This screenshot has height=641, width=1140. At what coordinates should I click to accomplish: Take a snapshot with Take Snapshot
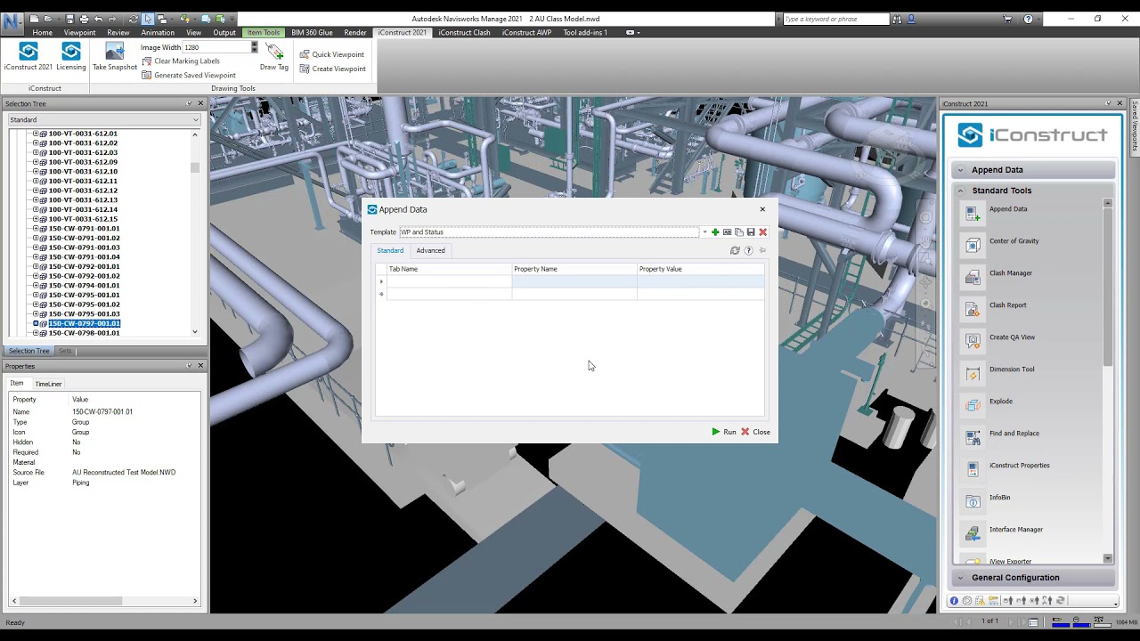tap(115, 57)
